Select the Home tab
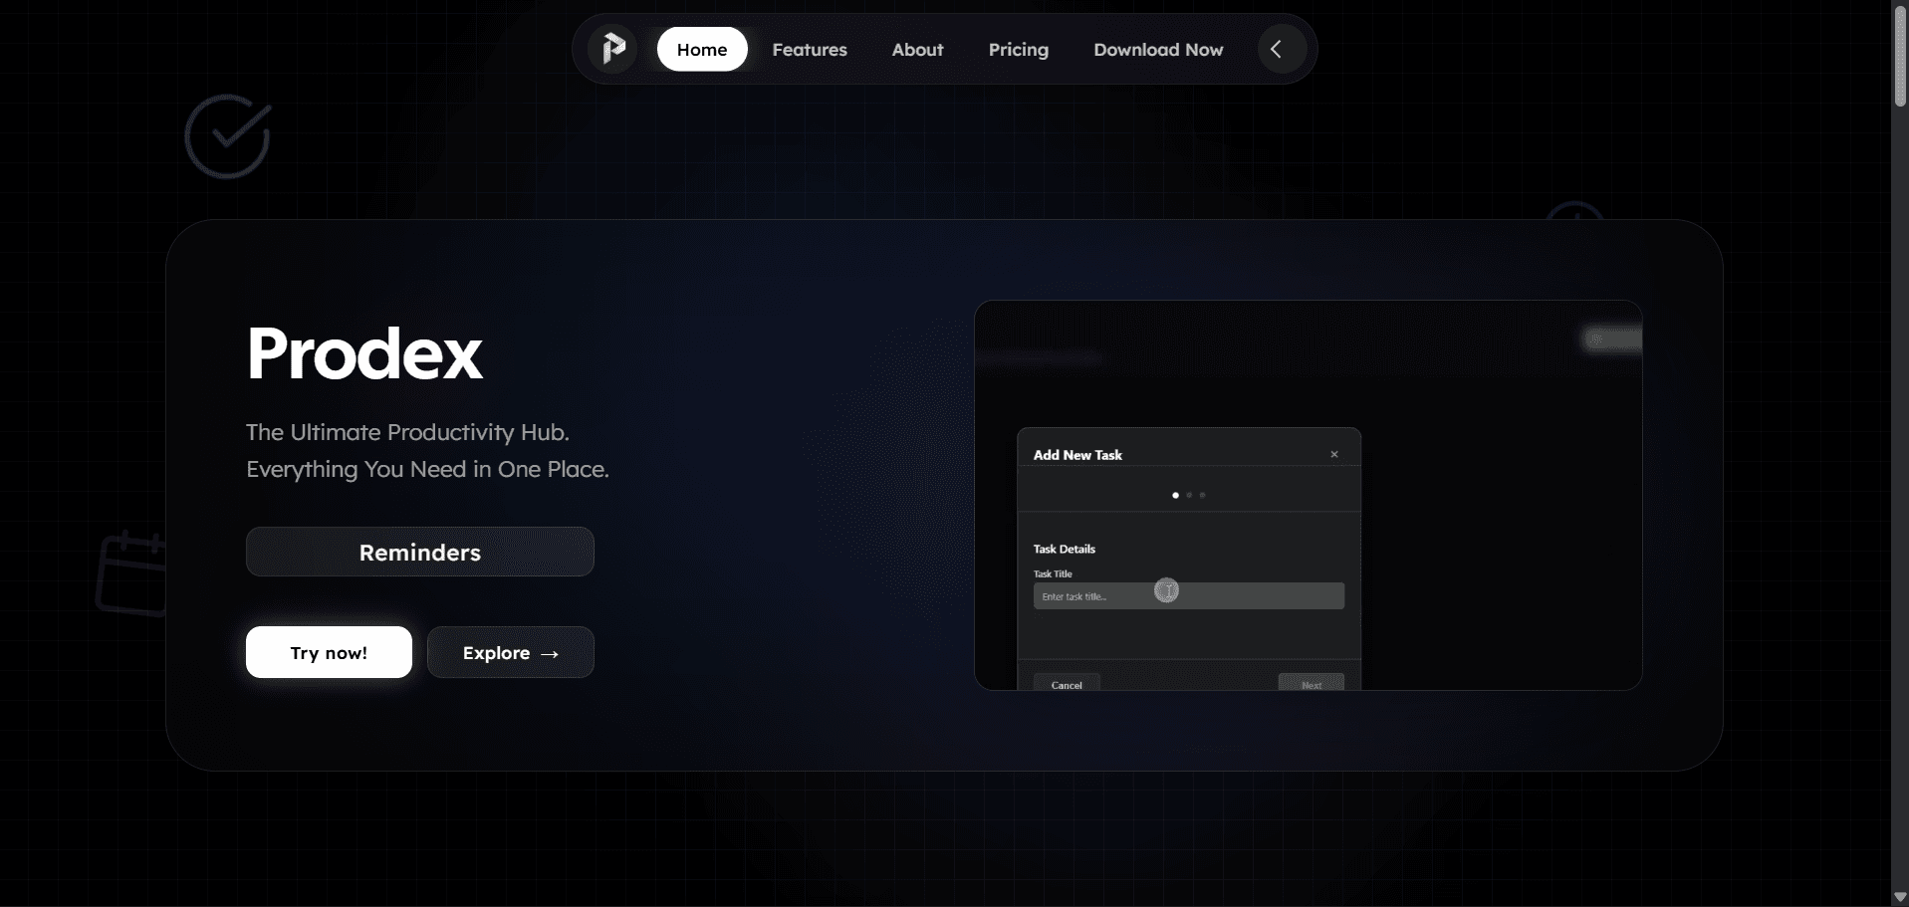 (x=702, y=49)
